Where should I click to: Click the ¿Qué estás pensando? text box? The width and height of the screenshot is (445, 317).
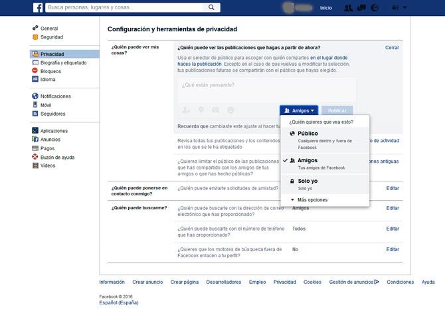(x=267, y=90)
